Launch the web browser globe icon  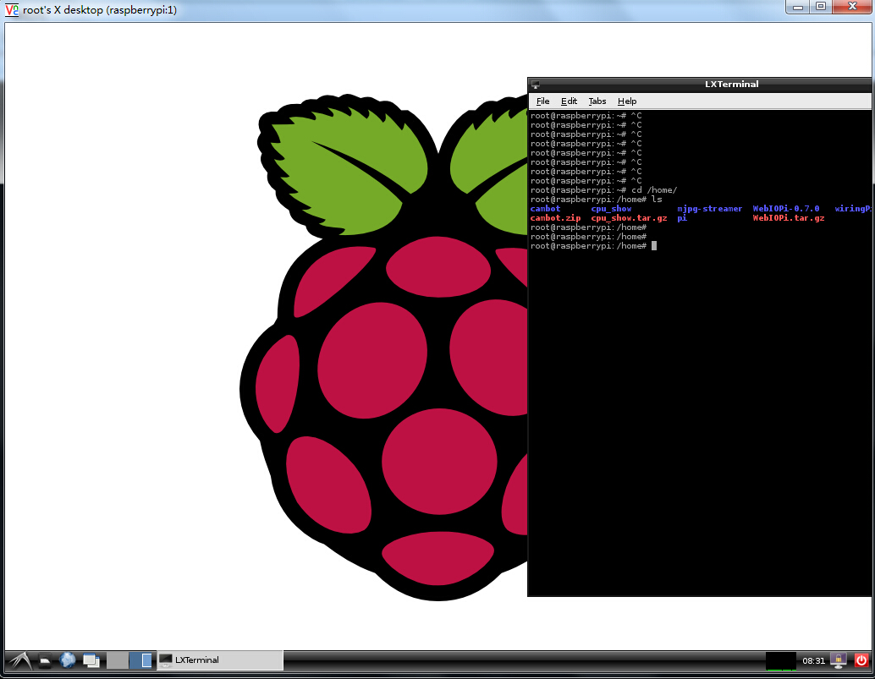click(x=68, y=660)
